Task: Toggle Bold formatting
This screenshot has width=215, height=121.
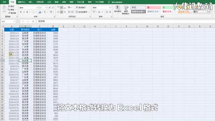Action: pos(21,12)
